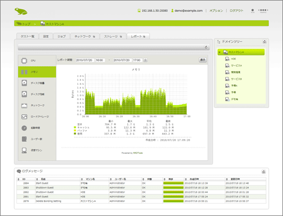Image resolution: width=283 pixels, height=216 pixels.
Task: Click the start date field 2010/07/20
Action: [85, 60]
